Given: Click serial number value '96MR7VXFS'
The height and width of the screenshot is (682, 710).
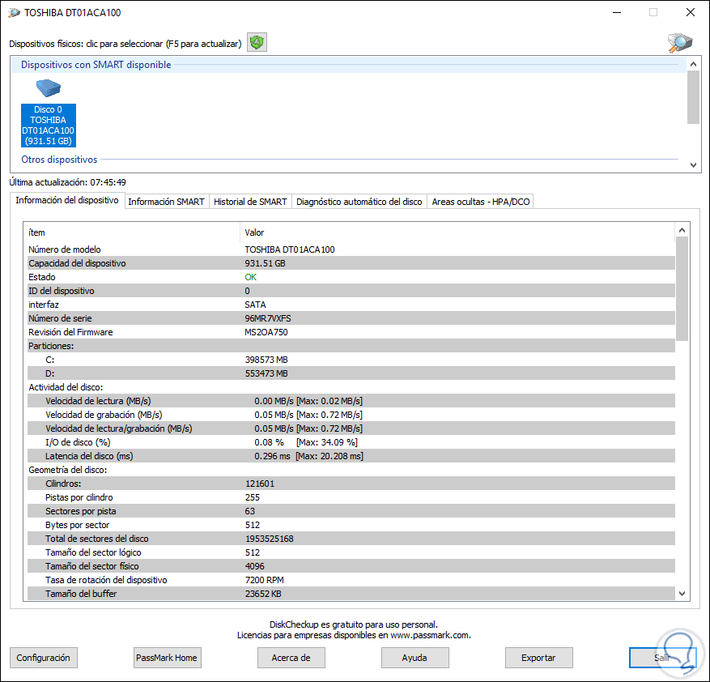Looking at the screenshot, I should 268,318.
